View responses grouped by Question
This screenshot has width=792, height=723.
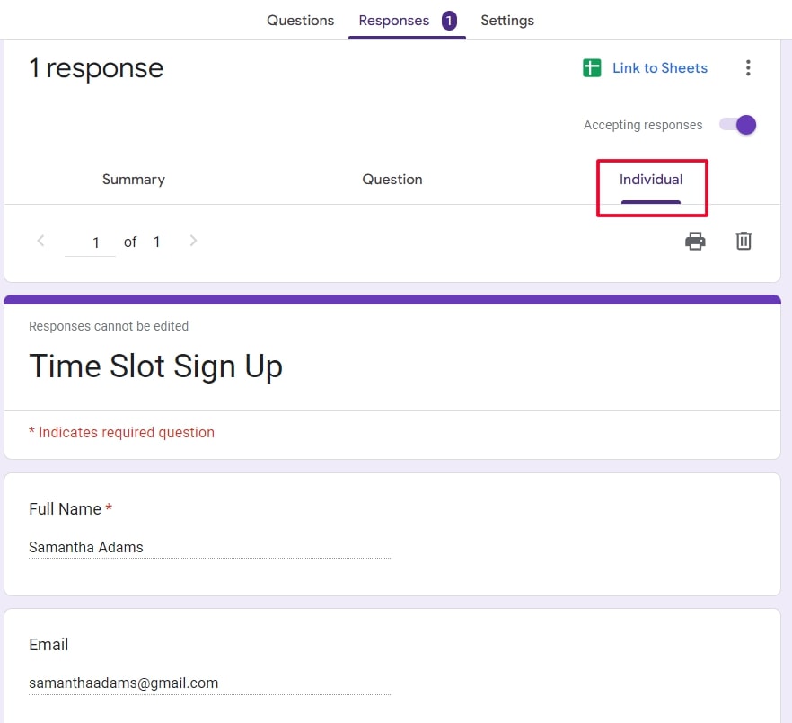pyautogui.click(x=392, y=179)
